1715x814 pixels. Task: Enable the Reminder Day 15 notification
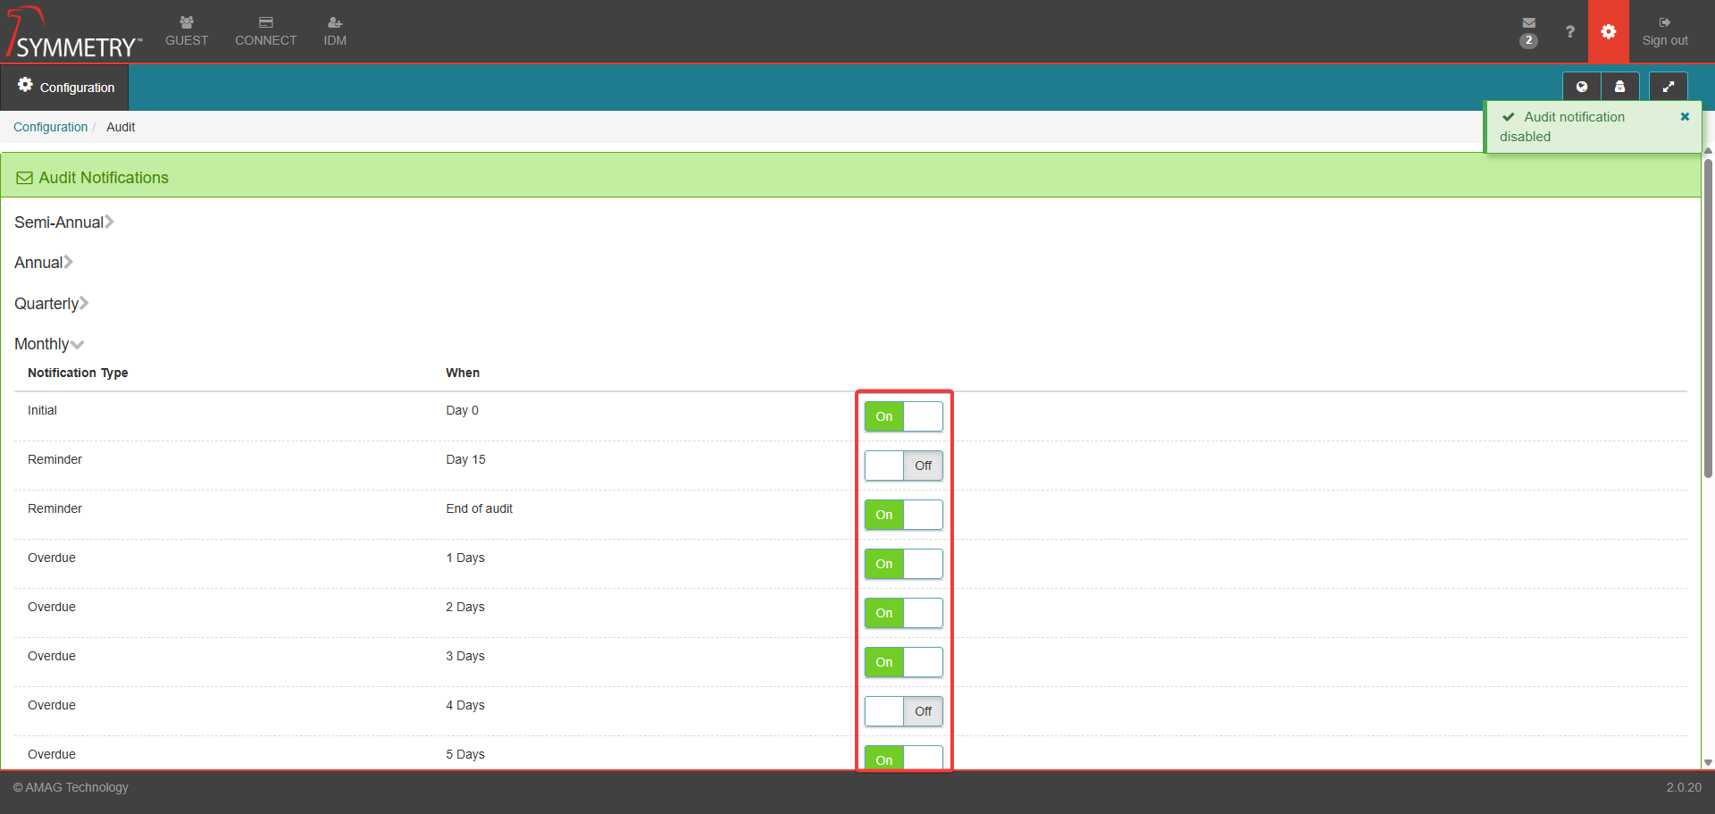[903, 466]
